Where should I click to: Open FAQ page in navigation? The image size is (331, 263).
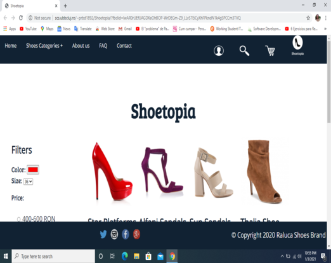tap(103, 46)
